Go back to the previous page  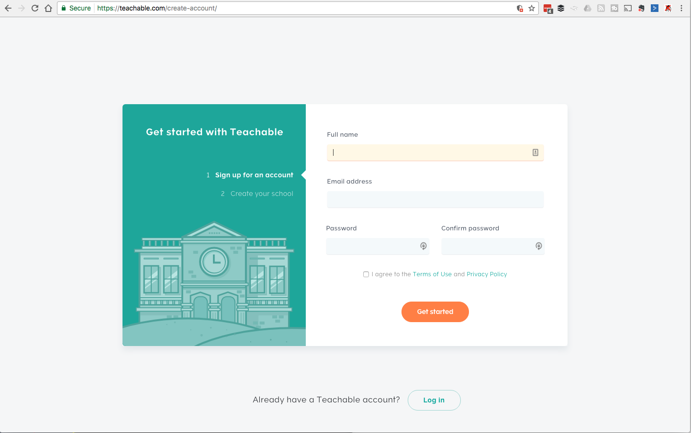tap(8, 8)
